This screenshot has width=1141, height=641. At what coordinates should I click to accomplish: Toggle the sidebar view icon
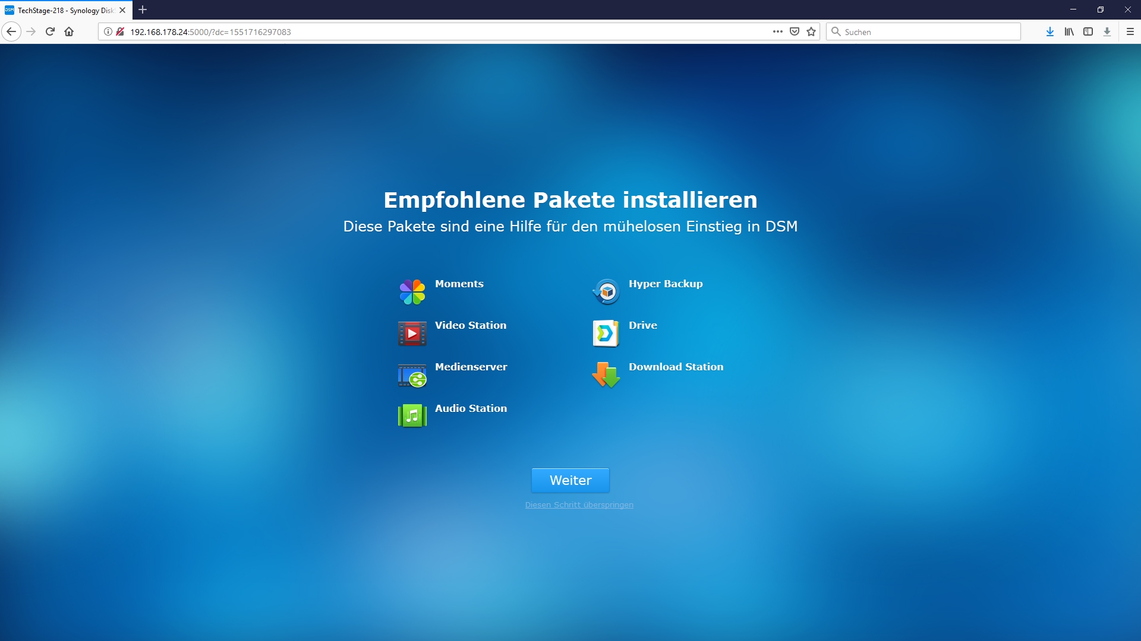tap(1088, 31)
